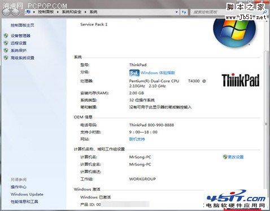Expand the arrow after 系统和安全 in breadcrumb
This screenshot has width=270, height=211.
[85, 12]
